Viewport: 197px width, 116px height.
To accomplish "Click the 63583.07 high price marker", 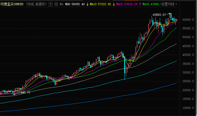I will click(159, 15).
